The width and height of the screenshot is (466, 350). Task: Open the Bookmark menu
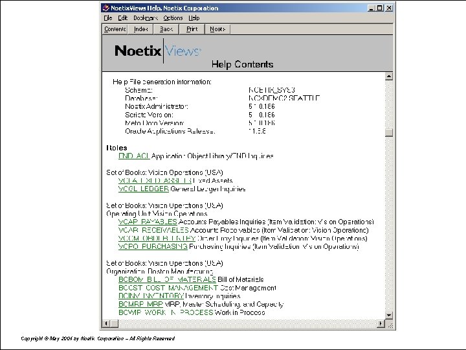click(146, 18)
